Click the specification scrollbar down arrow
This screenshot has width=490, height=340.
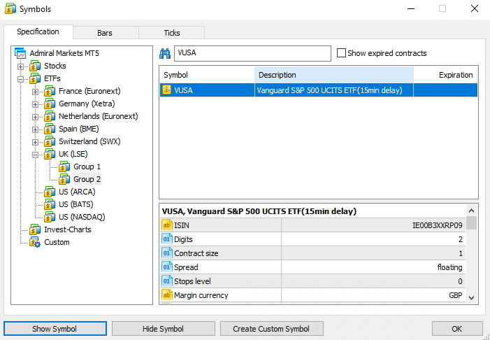(472, 297)
